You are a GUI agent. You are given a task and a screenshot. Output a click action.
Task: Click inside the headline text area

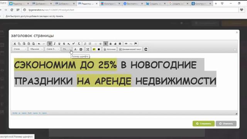tap(124, 81)
